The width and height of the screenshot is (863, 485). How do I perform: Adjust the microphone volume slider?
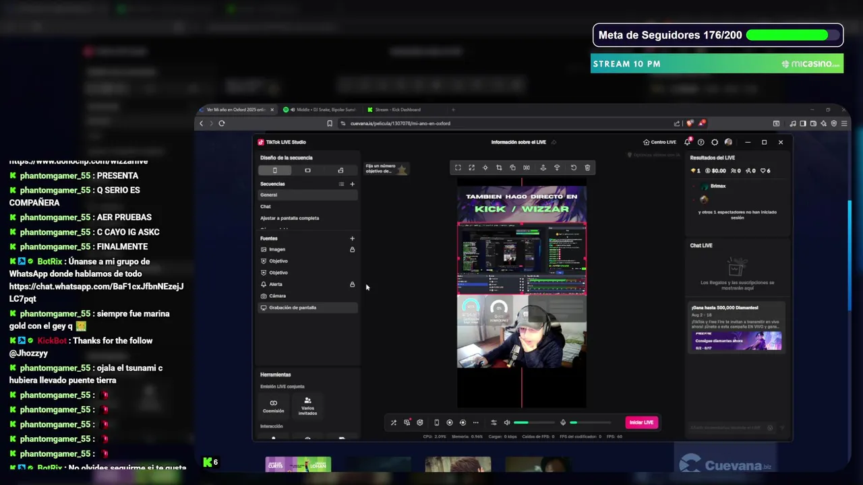(591, 422)
